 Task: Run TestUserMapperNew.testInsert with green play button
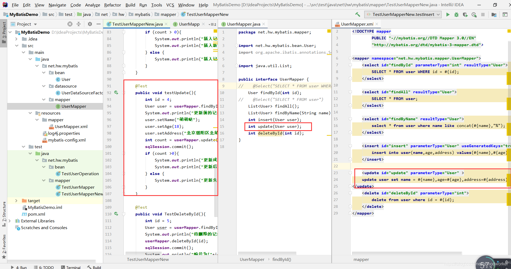[448, 15]
